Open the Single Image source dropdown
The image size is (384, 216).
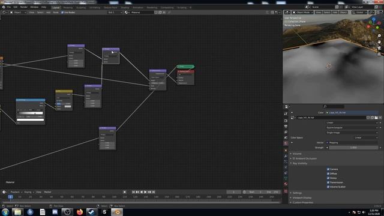(x=352, y=133)
